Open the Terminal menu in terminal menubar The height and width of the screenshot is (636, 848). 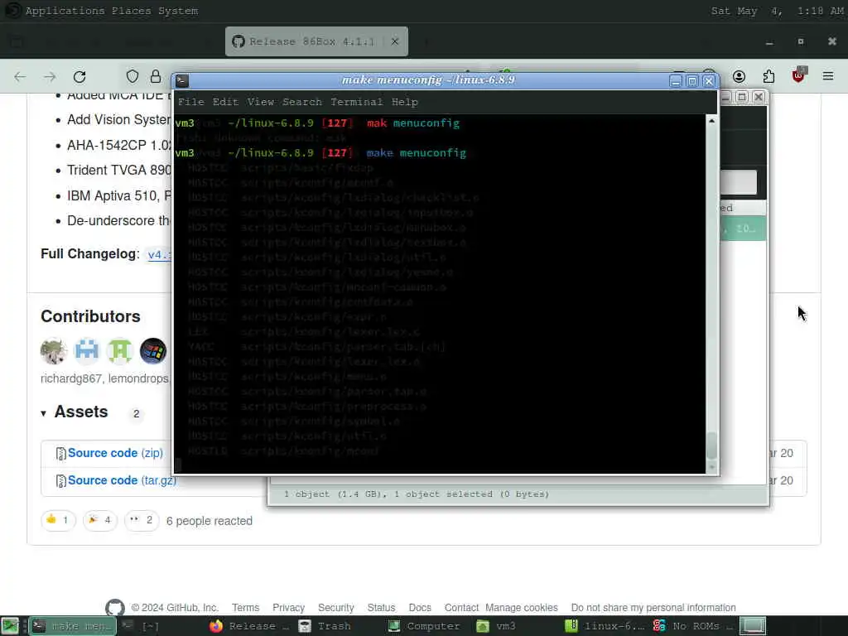click(356, 102)
